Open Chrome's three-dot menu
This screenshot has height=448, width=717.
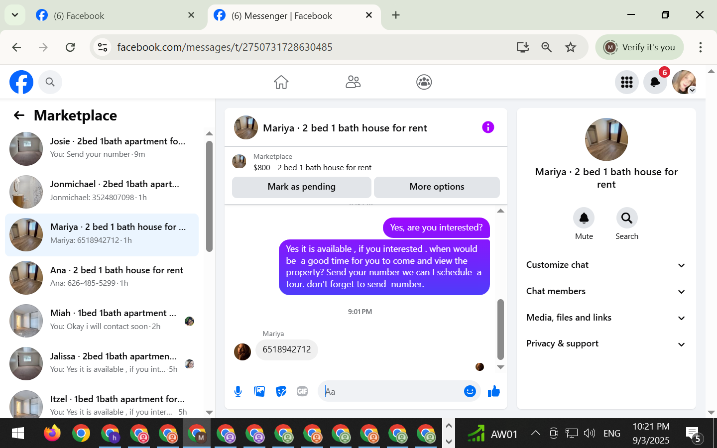click(701, 47)
